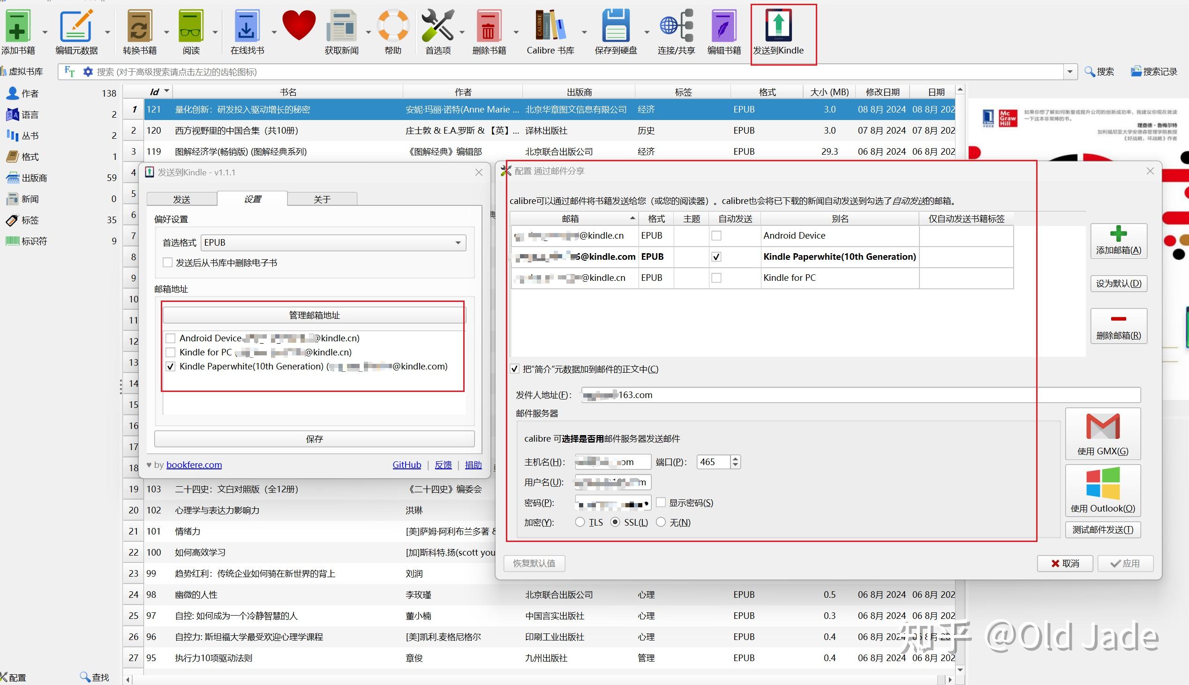Image resolution: width=1189 pixels, height=685 pixels.
Task: Open Save to disk dropdown arrow
Action: 646,32
